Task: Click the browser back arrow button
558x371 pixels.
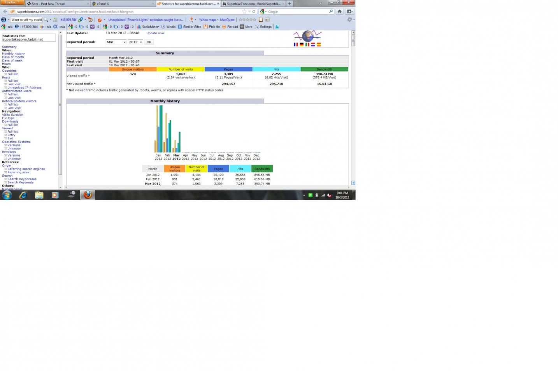Action: (5, 12)
